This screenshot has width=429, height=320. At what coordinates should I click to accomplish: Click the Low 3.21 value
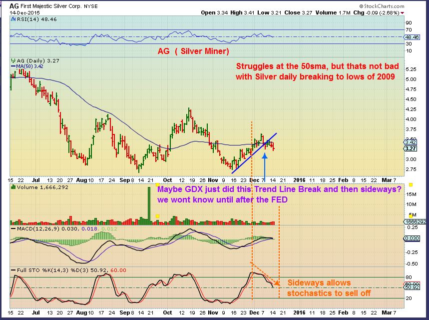[x=269, y=12]
